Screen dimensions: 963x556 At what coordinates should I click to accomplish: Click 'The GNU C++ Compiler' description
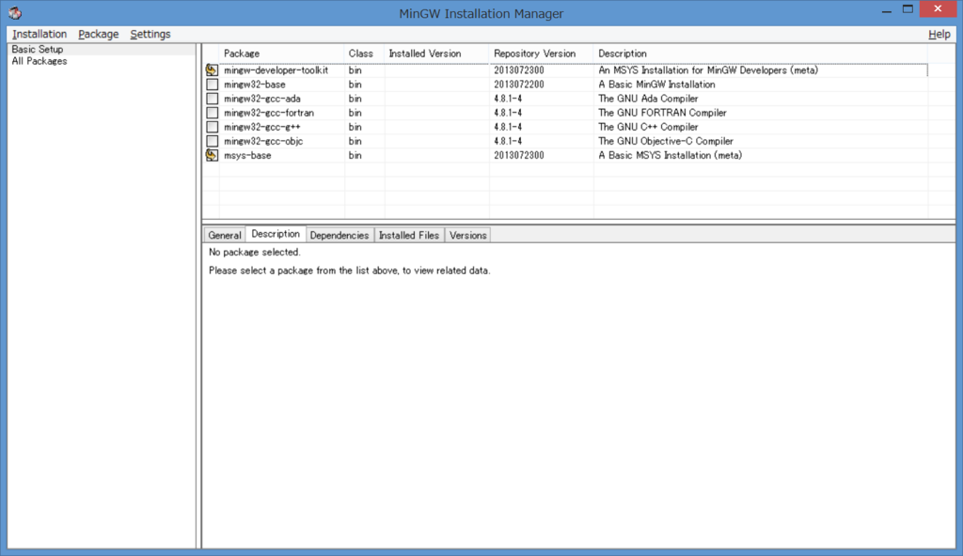tap(648, 127)
